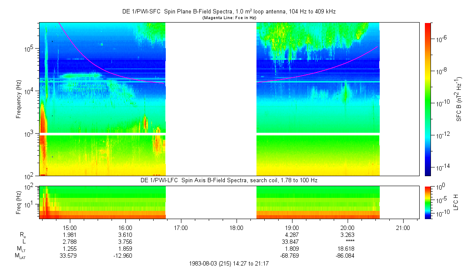Click the 15:00 time axis tick label
Image resolution: width=470 pixels, height=269 pixels.
click(x=70, y=227)
